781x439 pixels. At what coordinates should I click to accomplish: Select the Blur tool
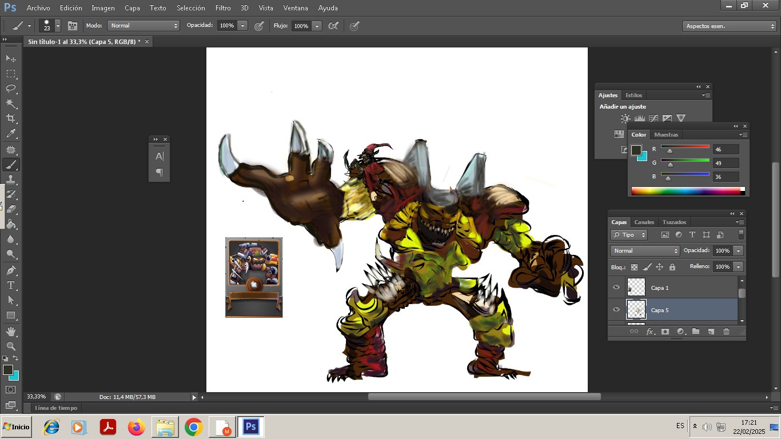tap(11, 239)
